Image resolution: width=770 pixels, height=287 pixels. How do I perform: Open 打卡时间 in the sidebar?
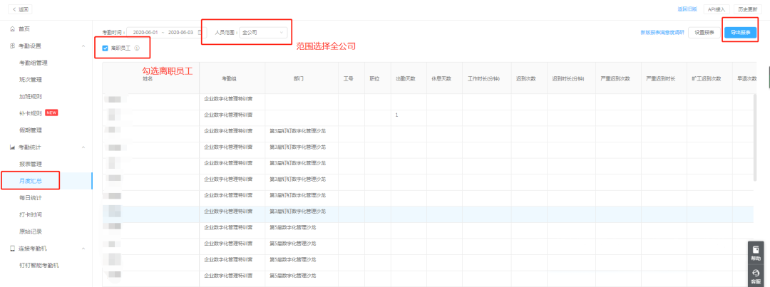click(31, 215)
